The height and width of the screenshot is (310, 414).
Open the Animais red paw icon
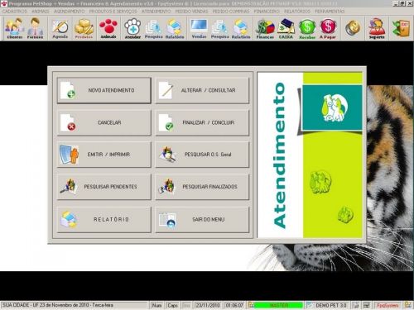[108, 28]
